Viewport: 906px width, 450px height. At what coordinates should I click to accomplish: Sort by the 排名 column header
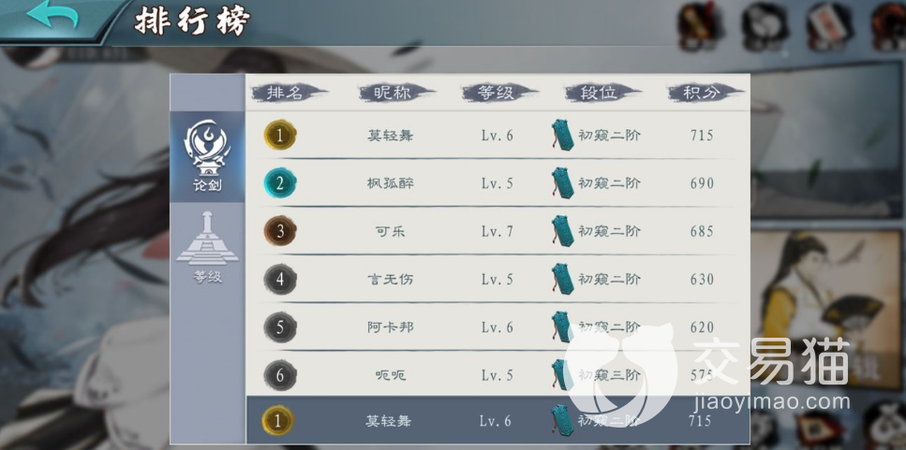pyautogui.click(x=289, y=93)
